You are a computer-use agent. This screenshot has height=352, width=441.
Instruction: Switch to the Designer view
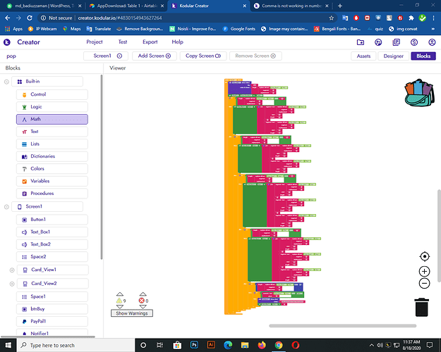(x=393, y=56)
